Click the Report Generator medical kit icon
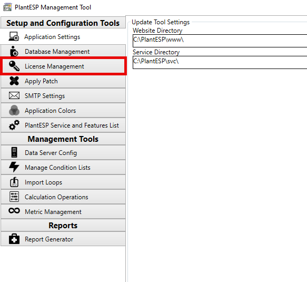307x282 pixels. [14, 239]
